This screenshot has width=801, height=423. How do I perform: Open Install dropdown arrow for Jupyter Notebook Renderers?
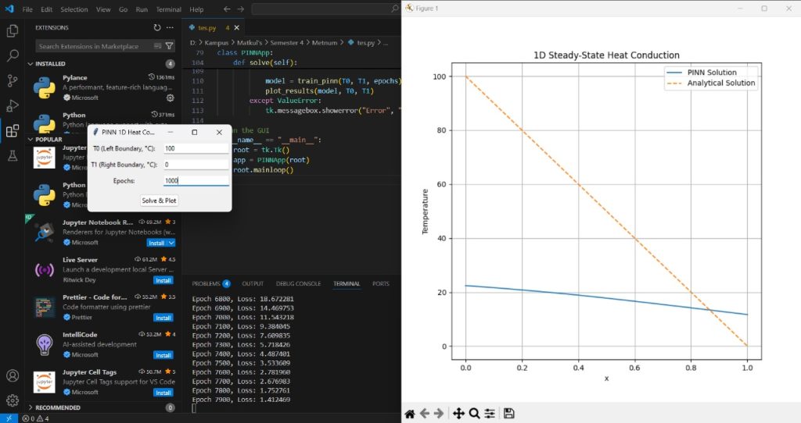pos(171,243)
